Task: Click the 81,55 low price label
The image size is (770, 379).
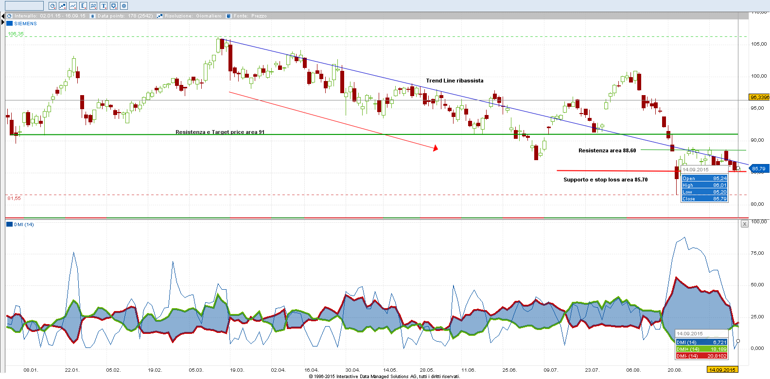Action: tap(14, 198)
